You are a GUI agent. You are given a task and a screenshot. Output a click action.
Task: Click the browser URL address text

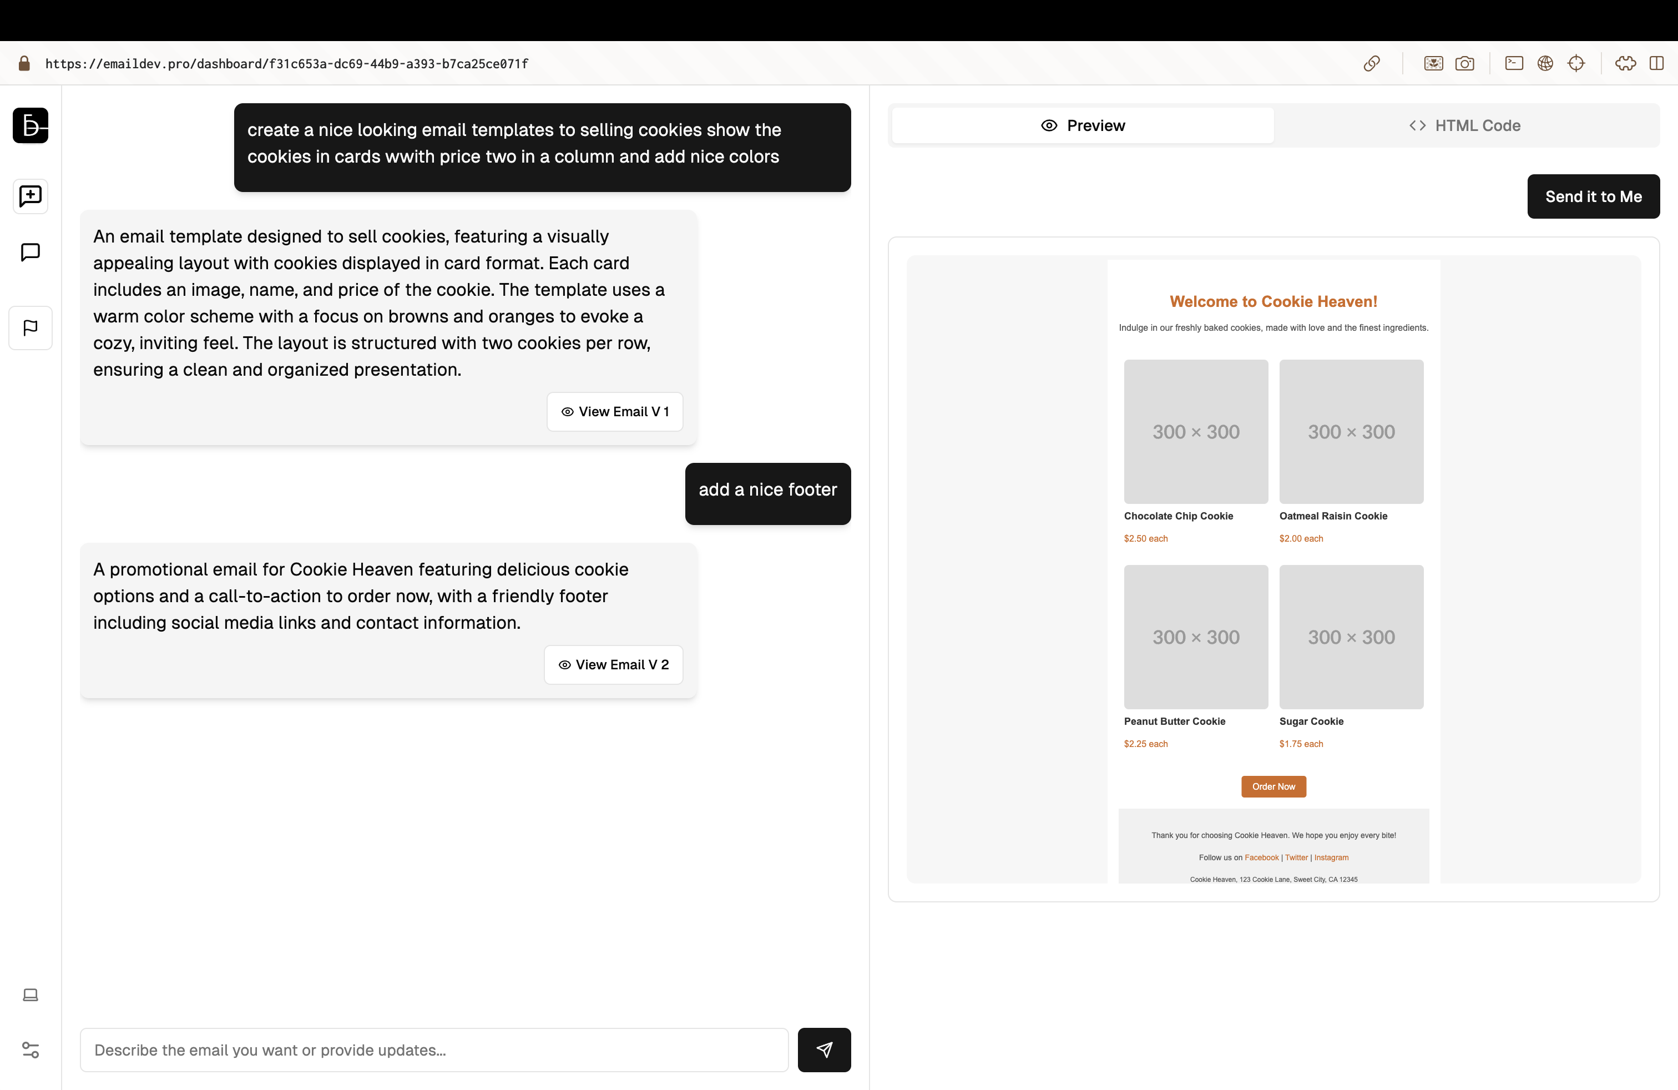287,63
